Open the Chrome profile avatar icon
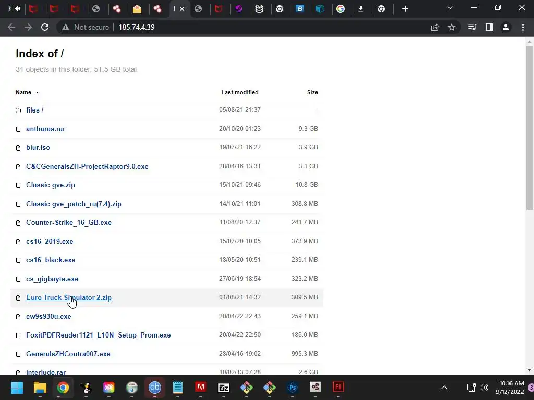Screen dimensions: 534x400 506,27
